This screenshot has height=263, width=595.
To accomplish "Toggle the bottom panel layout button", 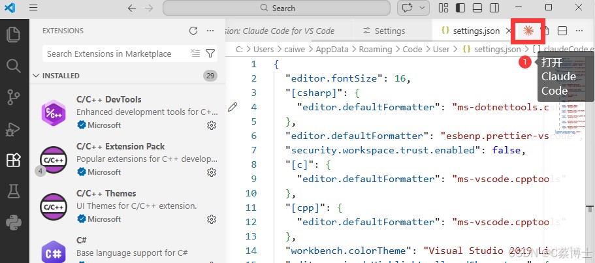I will [477, 8].
